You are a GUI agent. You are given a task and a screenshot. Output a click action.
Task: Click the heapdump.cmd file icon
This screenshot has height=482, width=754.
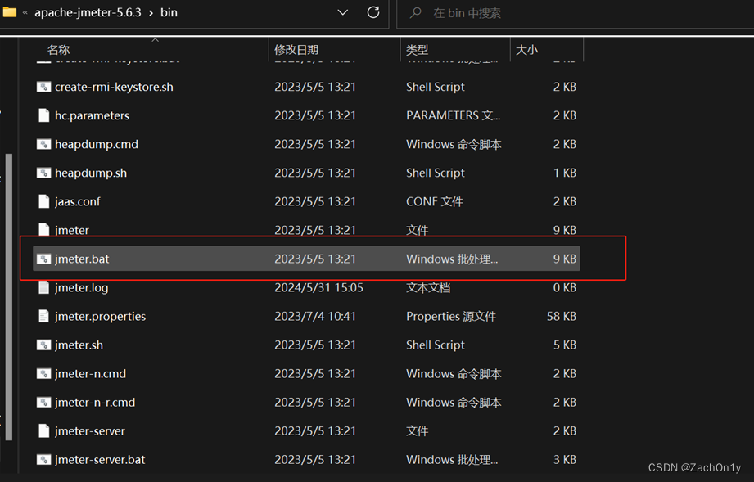[x=43, y=144]
